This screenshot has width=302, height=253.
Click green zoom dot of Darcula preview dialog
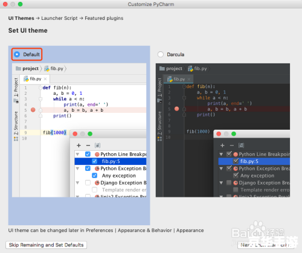point(234,134)
